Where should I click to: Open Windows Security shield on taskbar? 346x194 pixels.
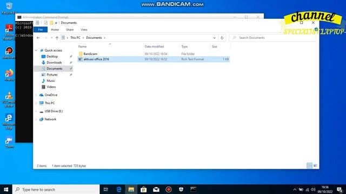pos(181,189)
